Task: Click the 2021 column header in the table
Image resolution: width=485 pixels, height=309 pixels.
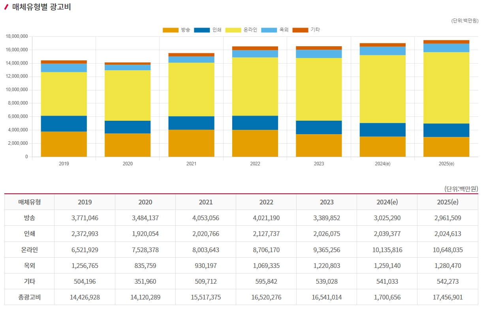Action: 206,202
